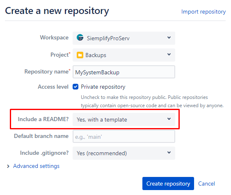The width and height of the screenshot is (231, 195).
Task: Open the Backups project dropdown
Action: tap(124, 55)
